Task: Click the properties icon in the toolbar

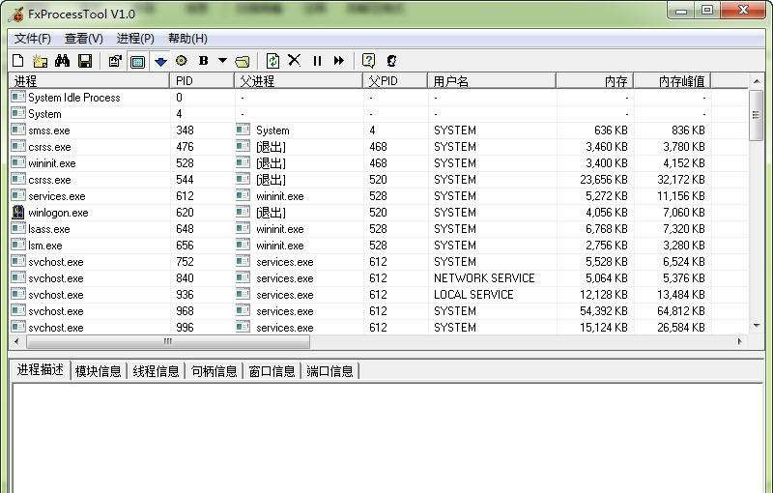Action: tap(115, 61)
